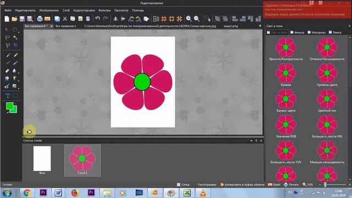Select the rectangle shape tool
352x198 pixels.
click(x=15, y=96)
